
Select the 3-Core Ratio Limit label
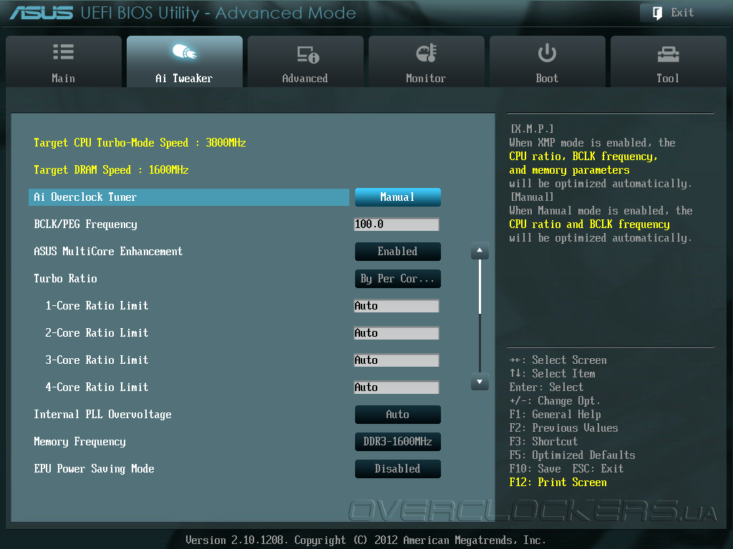(x=97, y=360)
